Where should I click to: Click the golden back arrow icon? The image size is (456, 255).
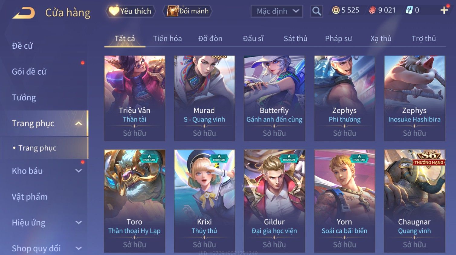tap(24, 13)
